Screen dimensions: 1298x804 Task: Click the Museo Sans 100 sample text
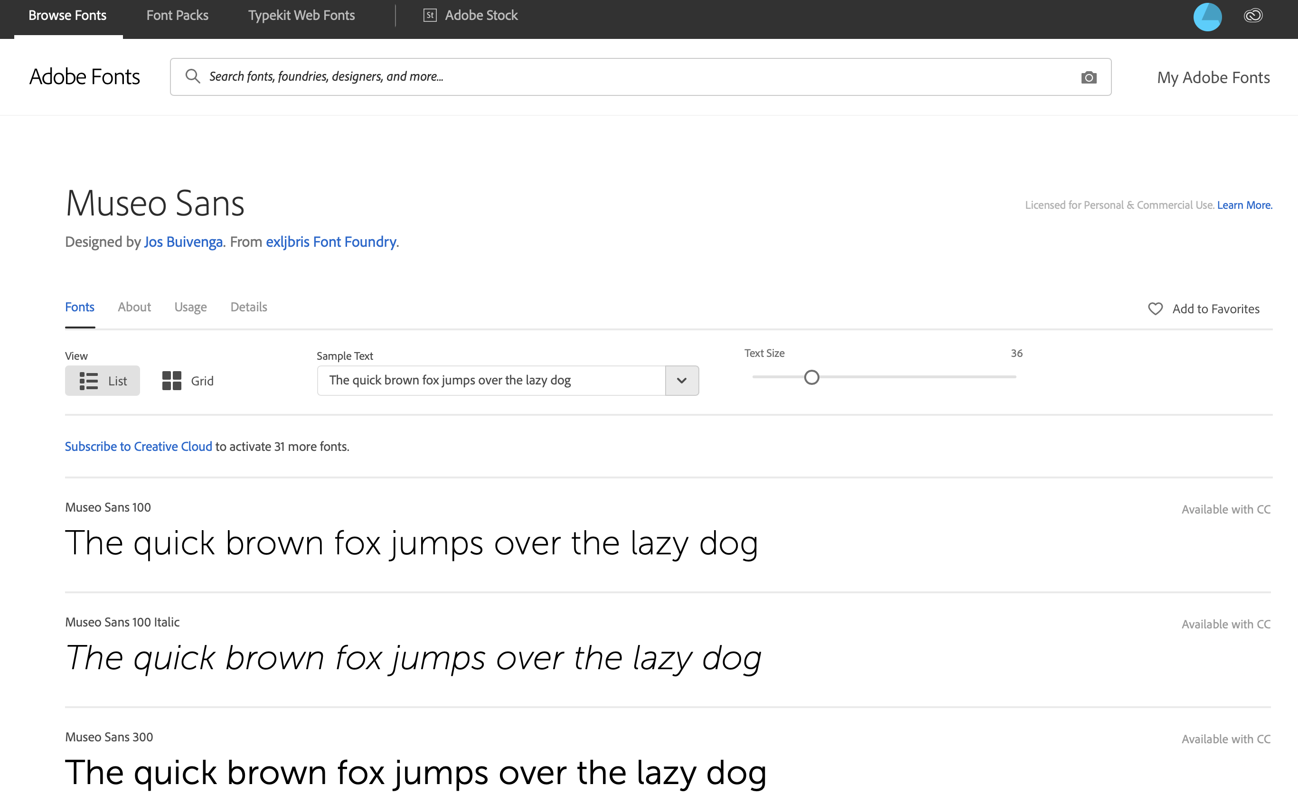click(412, 544)
